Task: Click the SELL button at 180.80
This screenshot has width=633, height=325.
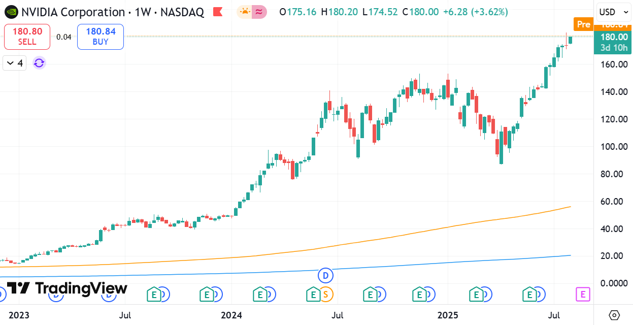Action: click(27, 37)
